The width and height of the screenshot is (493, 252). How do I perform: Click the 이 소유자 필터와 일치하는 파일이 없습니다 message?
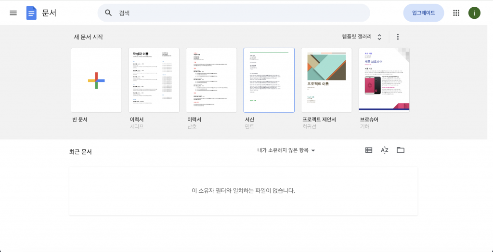click(x=243, y=191)
